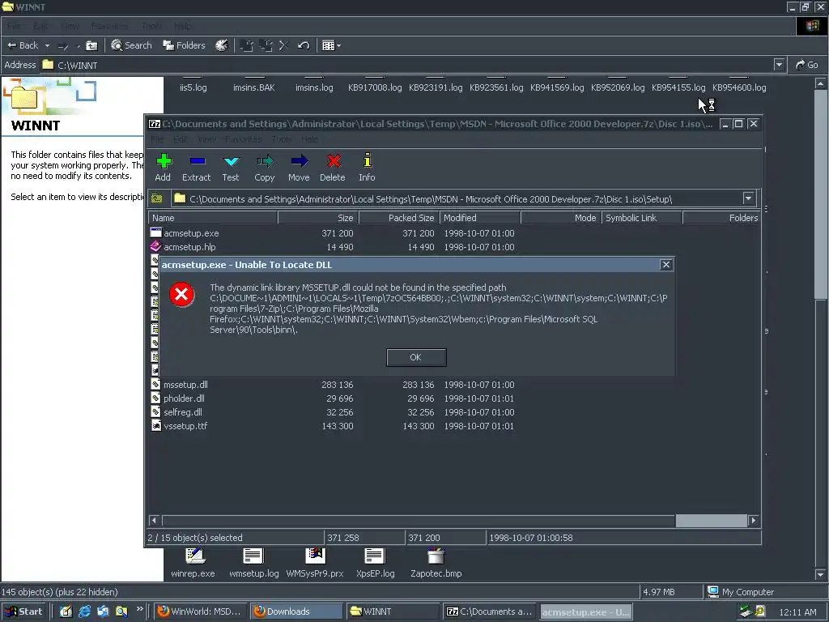Switch to Downloads taskbar button
This screenshot has height=622, width=829.
point(296,611)
